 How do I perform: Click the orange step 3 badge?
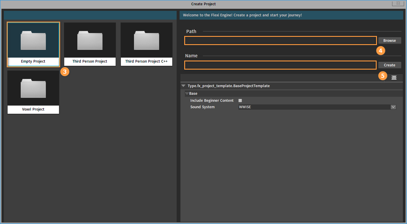point(65,72)
